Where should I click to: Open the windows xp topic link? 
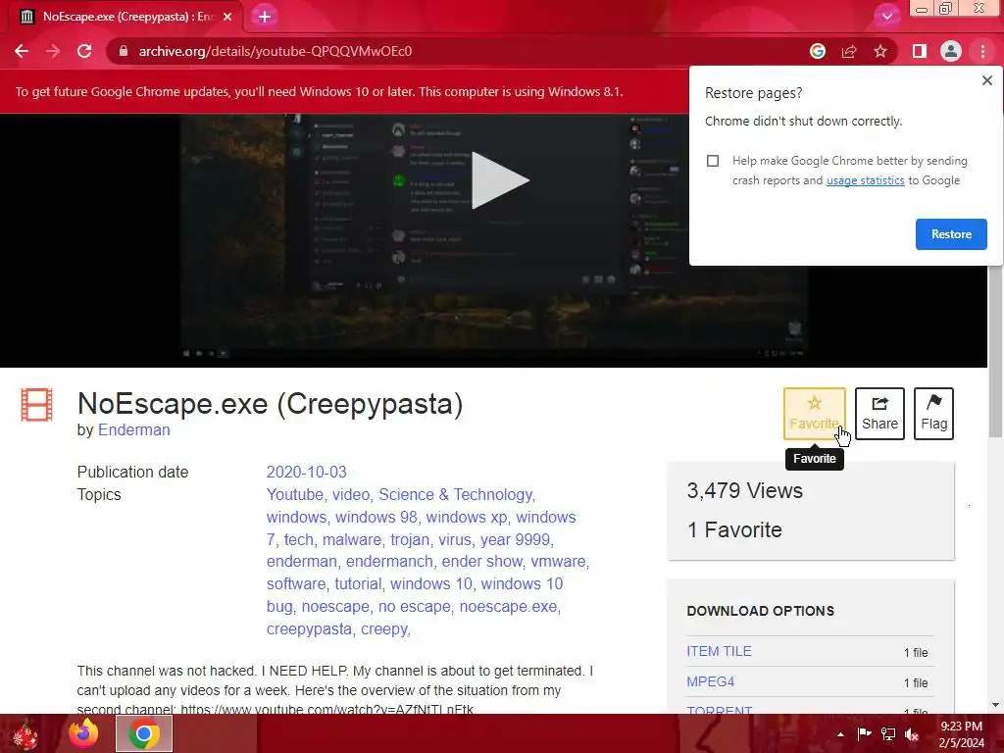(x=466, y=517)
